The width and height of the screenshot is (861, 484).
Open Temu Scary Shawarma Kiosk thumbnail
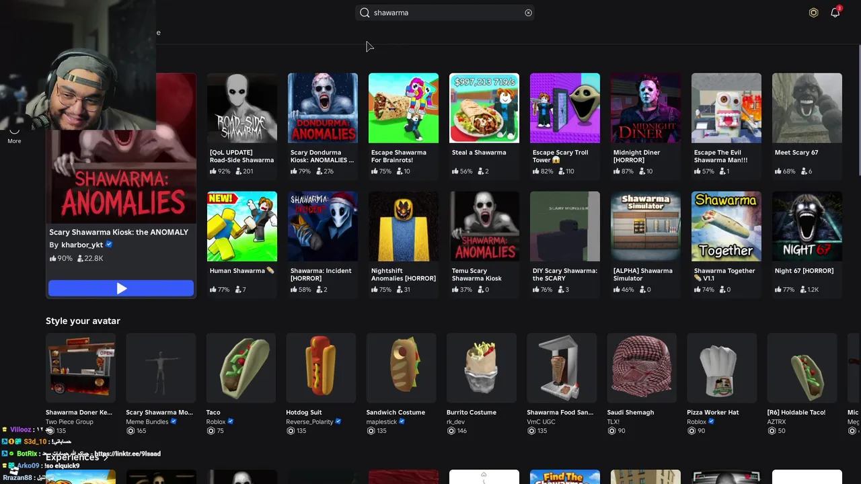coord(484,227)
